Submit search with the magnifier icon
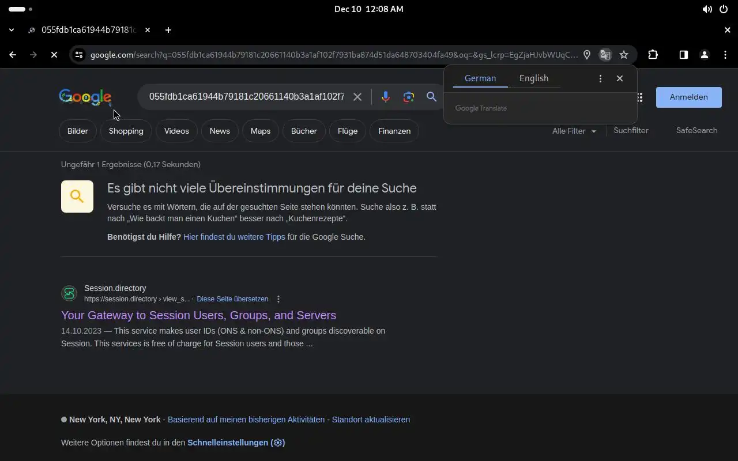Image resolution: width=738 pixels, height=461 pixels. [x=431, y=97]
